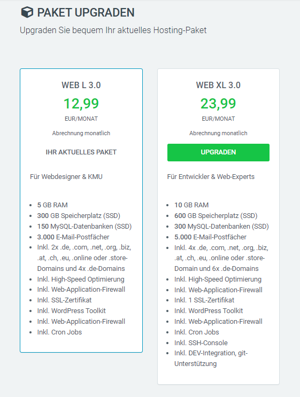Click the IHR AKTUELLES PAKET label
The width and height of the screenshot is (300, 397).
(x=81, y=152)
